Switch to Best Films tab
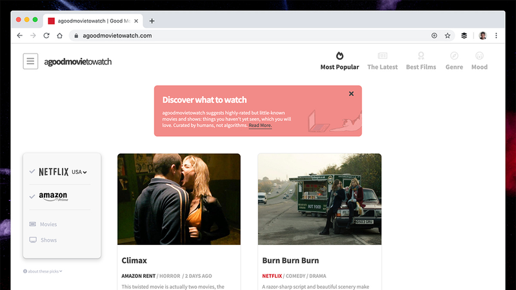Viewport: 516px width, 290px height. pos(421,67)
